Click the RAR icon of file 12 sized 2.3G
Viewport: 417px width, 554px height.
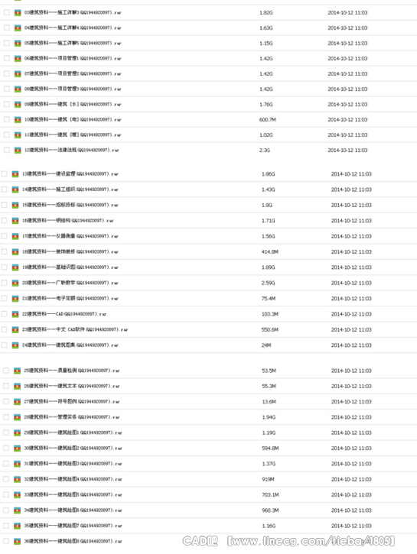coord(18,151)
